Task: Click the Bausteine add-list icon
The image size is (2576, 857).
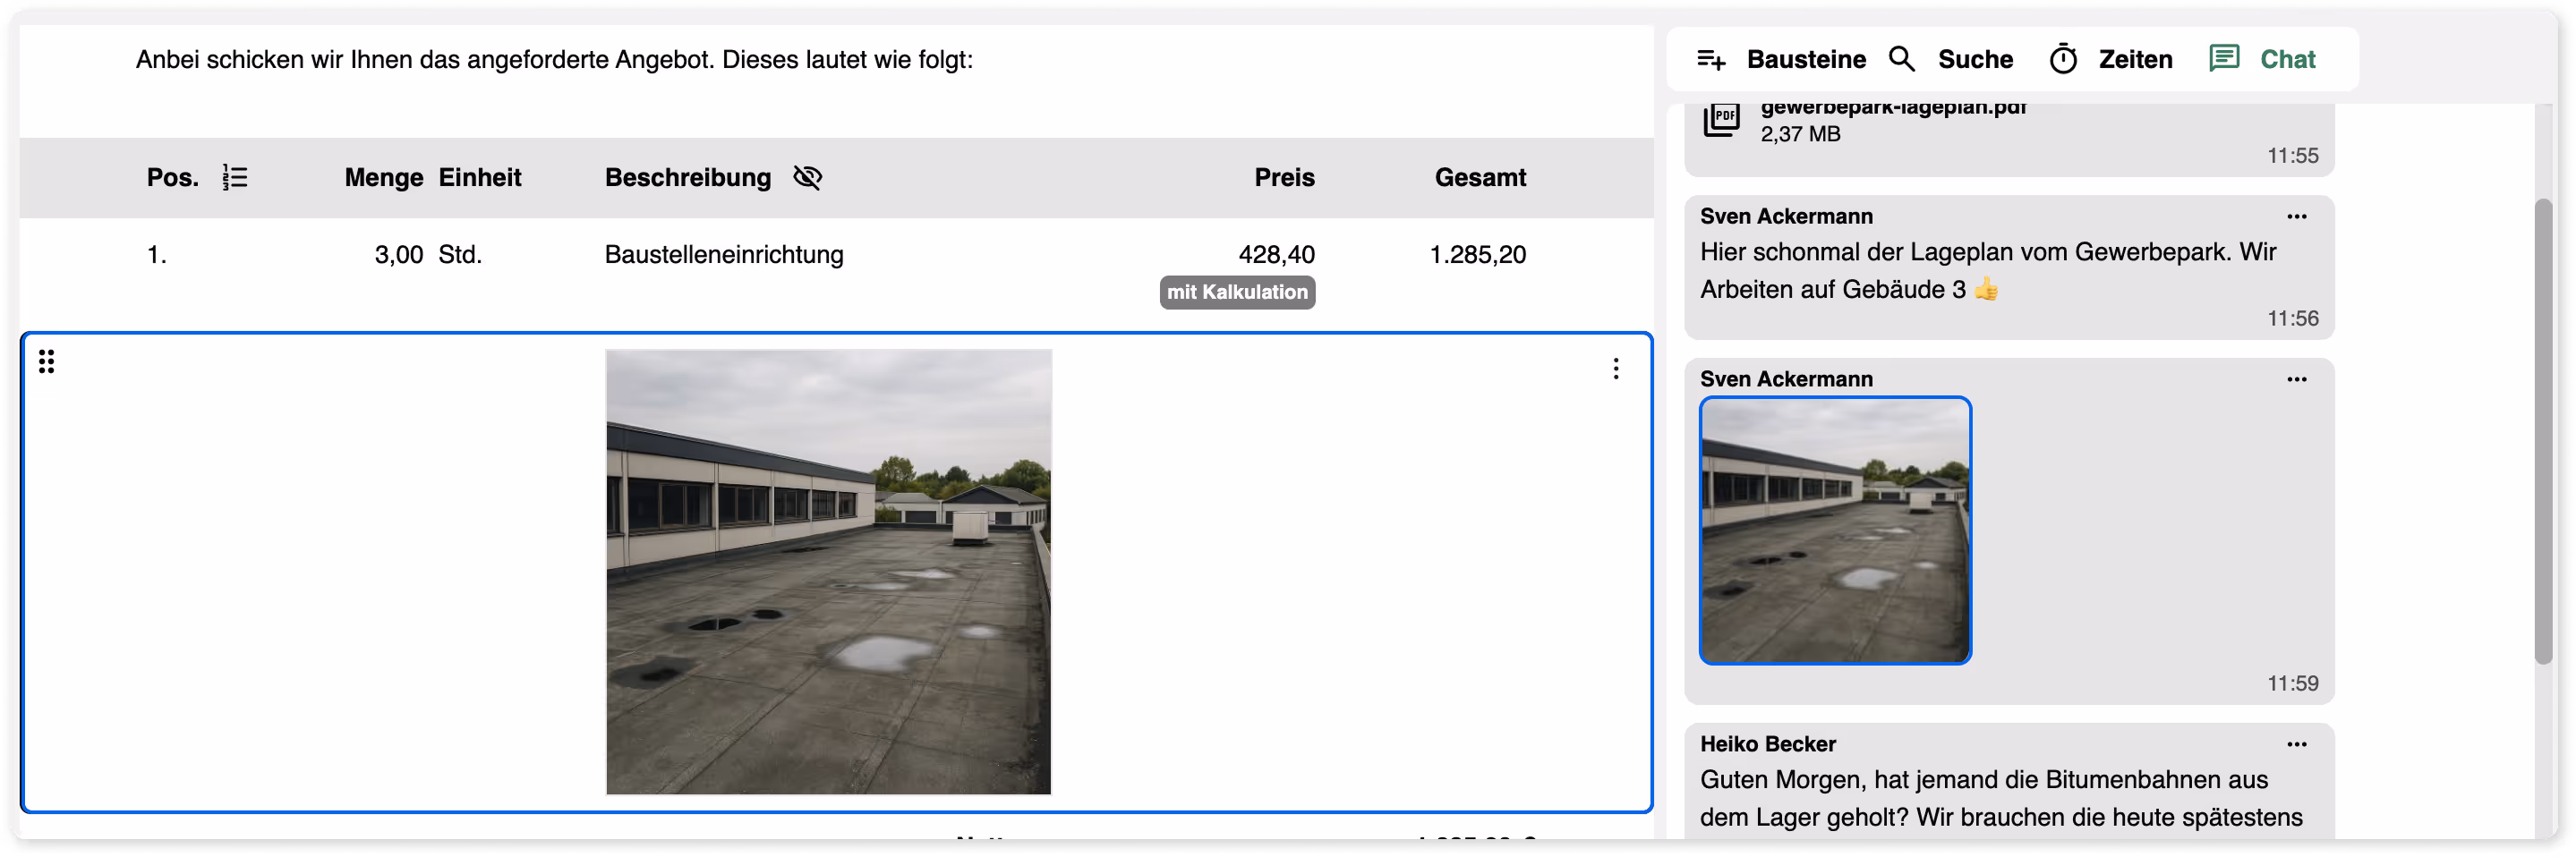Action: click(1711, 59)
